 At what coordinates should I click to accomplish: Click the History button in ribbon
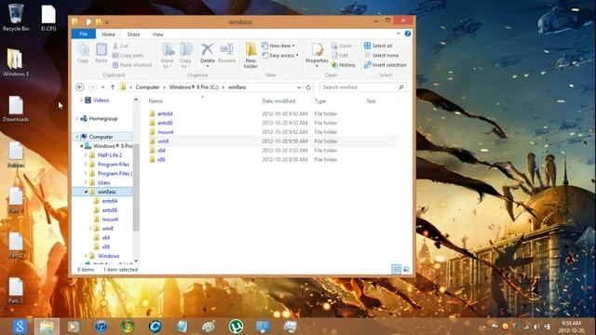coord(344,65)
